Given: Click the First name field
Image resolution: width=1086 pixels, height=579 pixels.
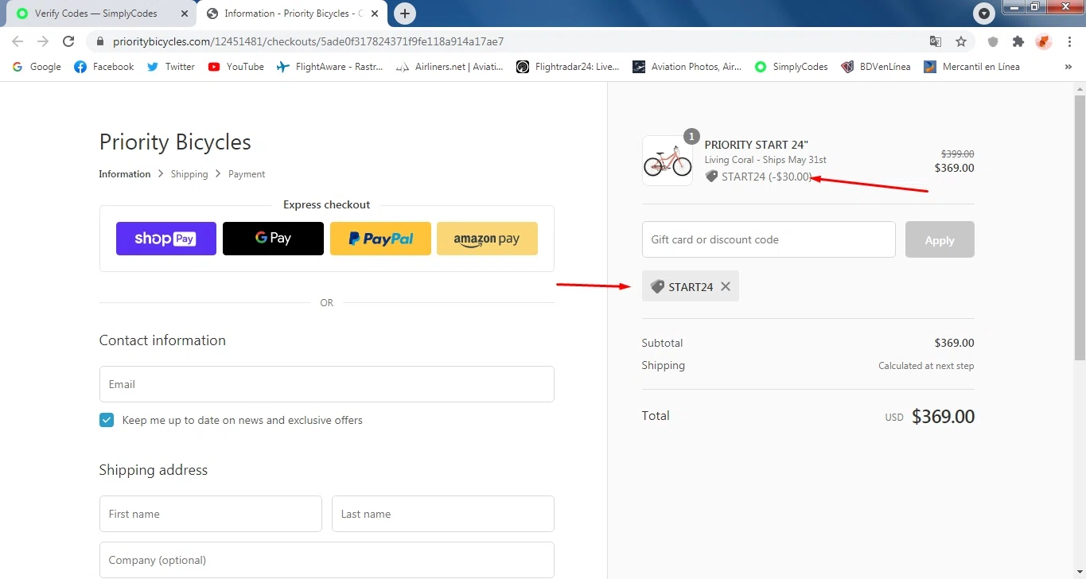Looking at the screenshot, I should coord(211,514).
